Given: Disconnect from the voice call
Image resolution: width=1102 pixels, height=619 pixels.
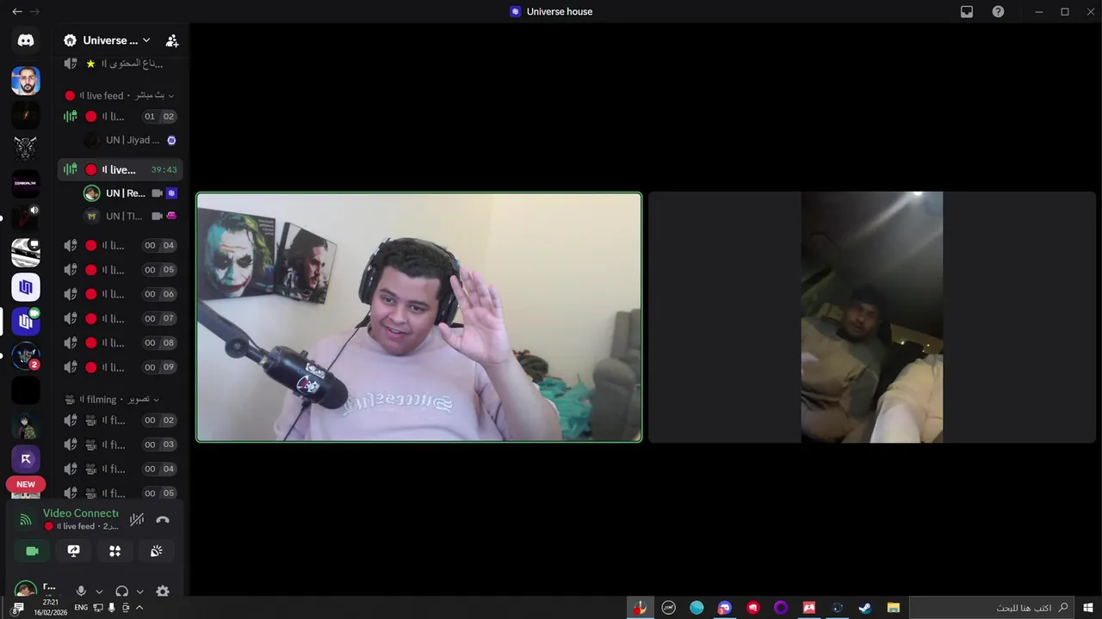Looking at the screenshot, I should (163, 519).
